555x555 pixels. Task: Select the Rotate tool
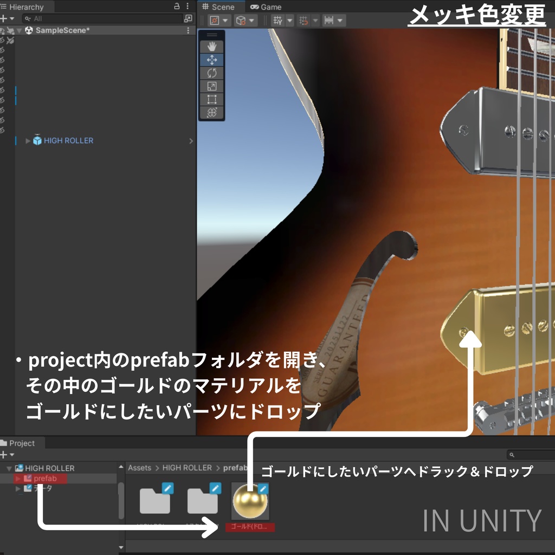click(212, 73)
